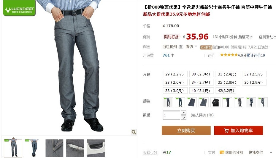Click the shopping cart icon in red button
Image resolution: width=276 pixels, height=158 pixels.
point(226,130)
